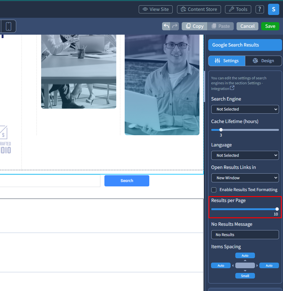Switch to mobile device preview icon

tap(8, 26)
